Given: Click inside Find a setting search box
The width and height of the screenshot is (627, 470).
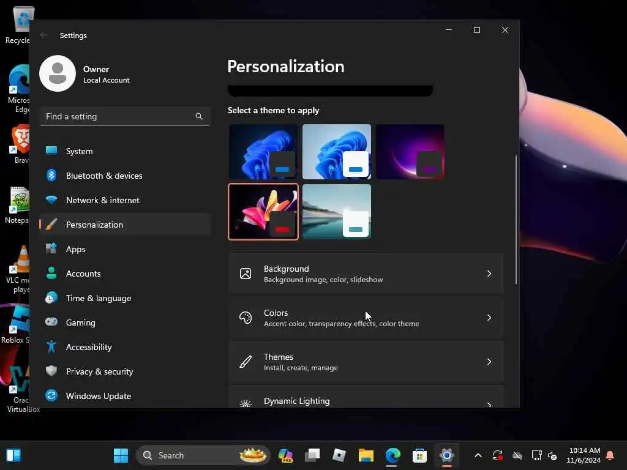Looking at the screenshot, I should (125, 116).
